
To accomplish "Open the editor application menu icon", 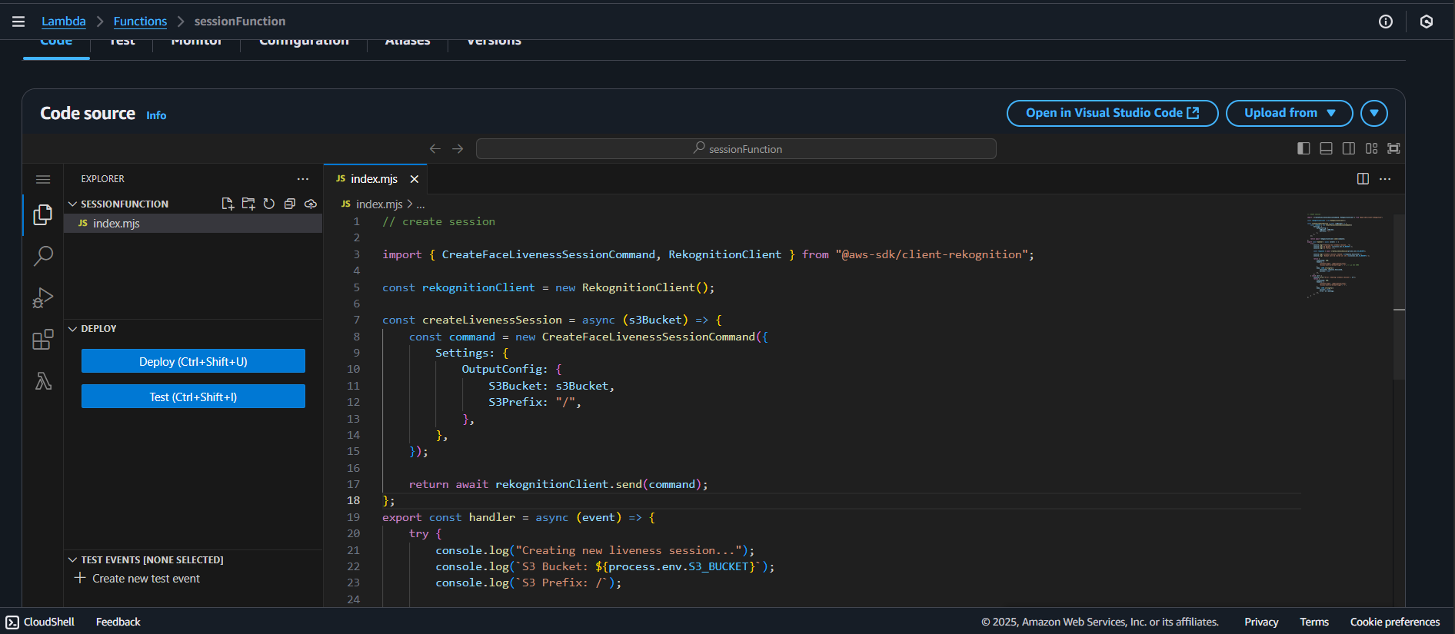I will (43, 179).
